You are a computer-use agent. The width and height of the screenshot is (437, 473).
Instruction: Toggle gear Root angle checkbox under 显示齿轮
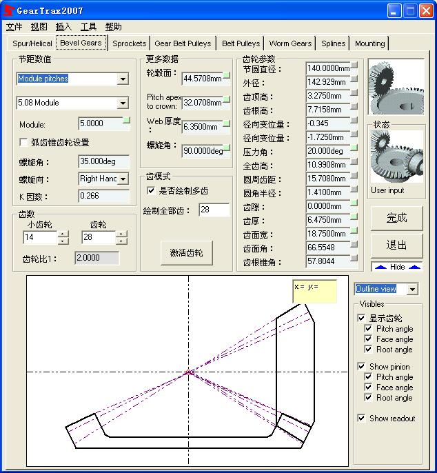pyautogui.click(x=368, y=350)
